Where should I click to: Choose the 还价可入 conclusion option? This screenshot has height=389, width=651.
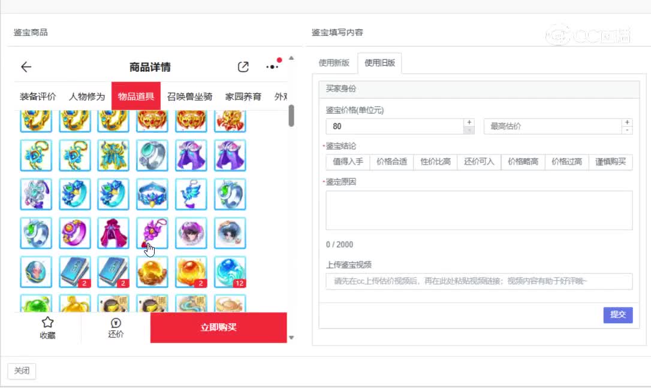tap(479, 162)
